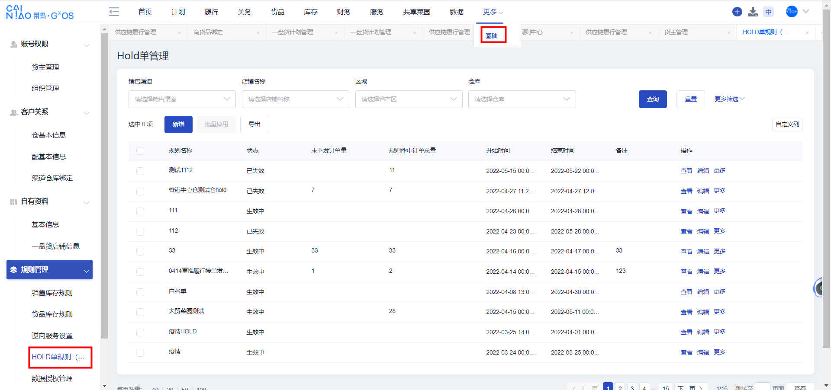The width and height of the screenshot is (831, 390).
Task: Click the 客户关系 section icon
Action: [14, 112]
